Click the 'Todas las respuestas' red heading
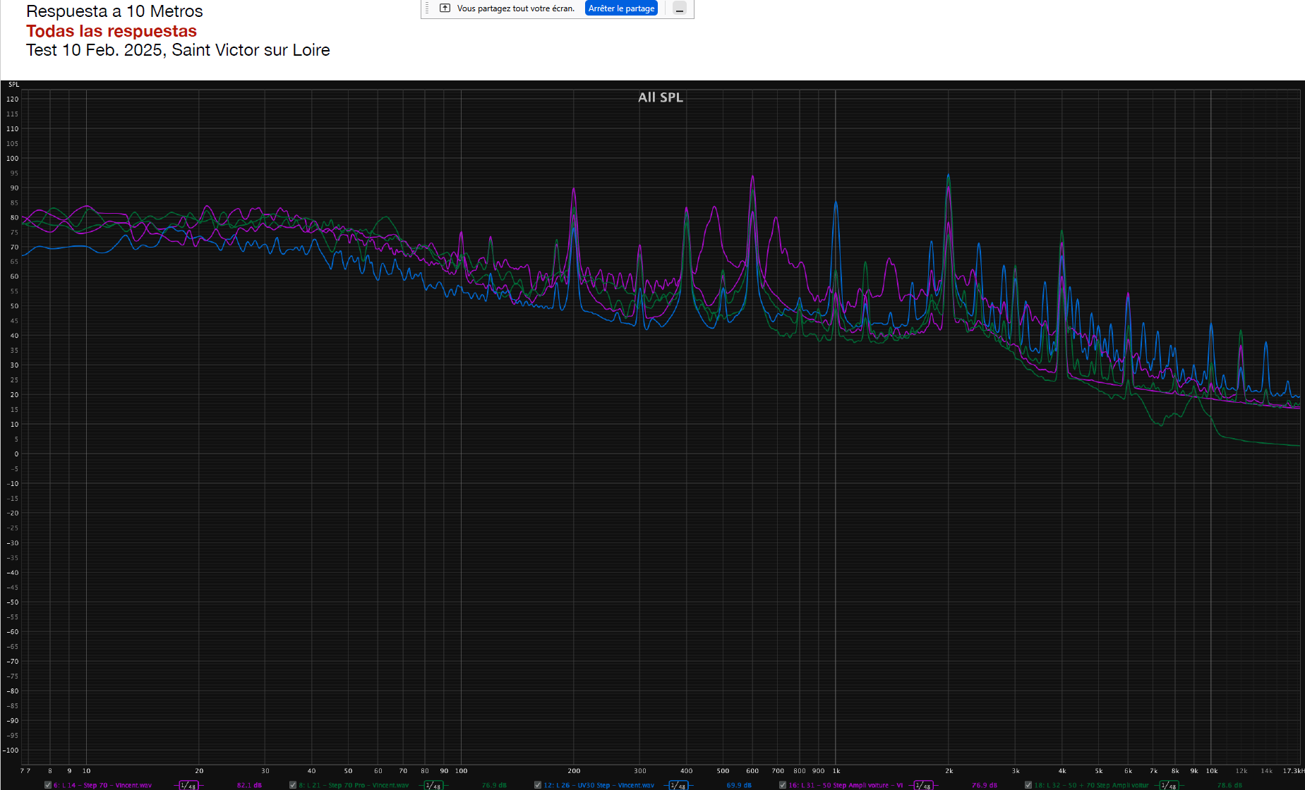 pos(112,31)
